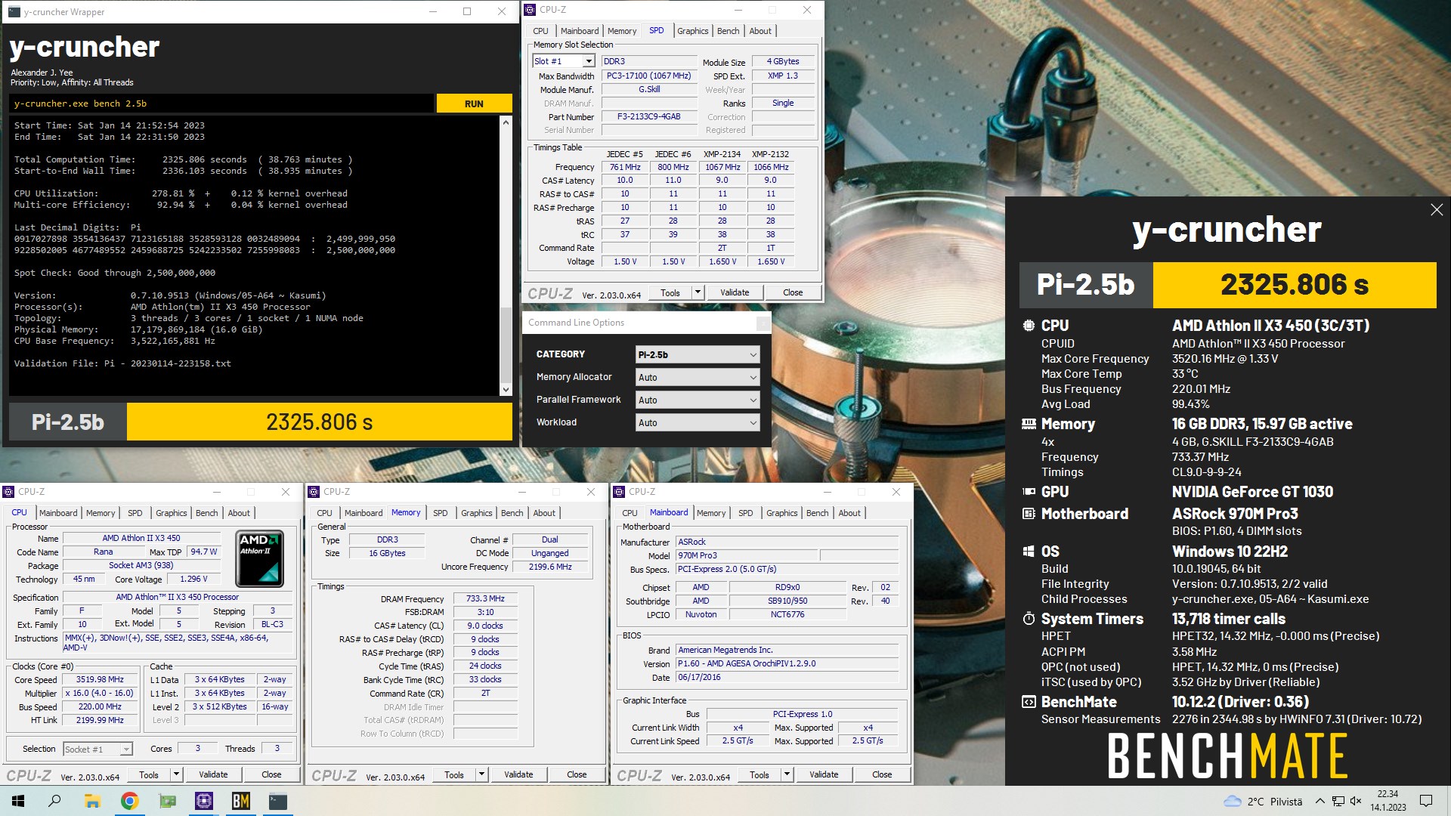Viewport: 1451px width, 816px height.
Task: Open the Parallel Framework dropdown
Action: pos(698,400)
